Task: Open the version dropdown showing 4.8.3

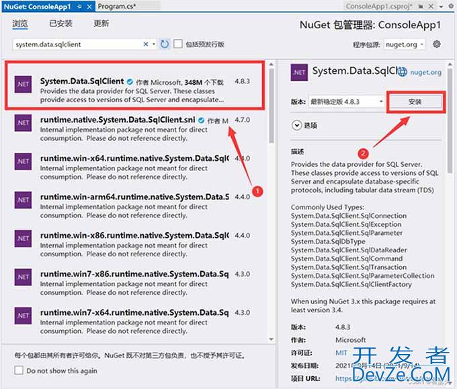Action: point(346,102)
